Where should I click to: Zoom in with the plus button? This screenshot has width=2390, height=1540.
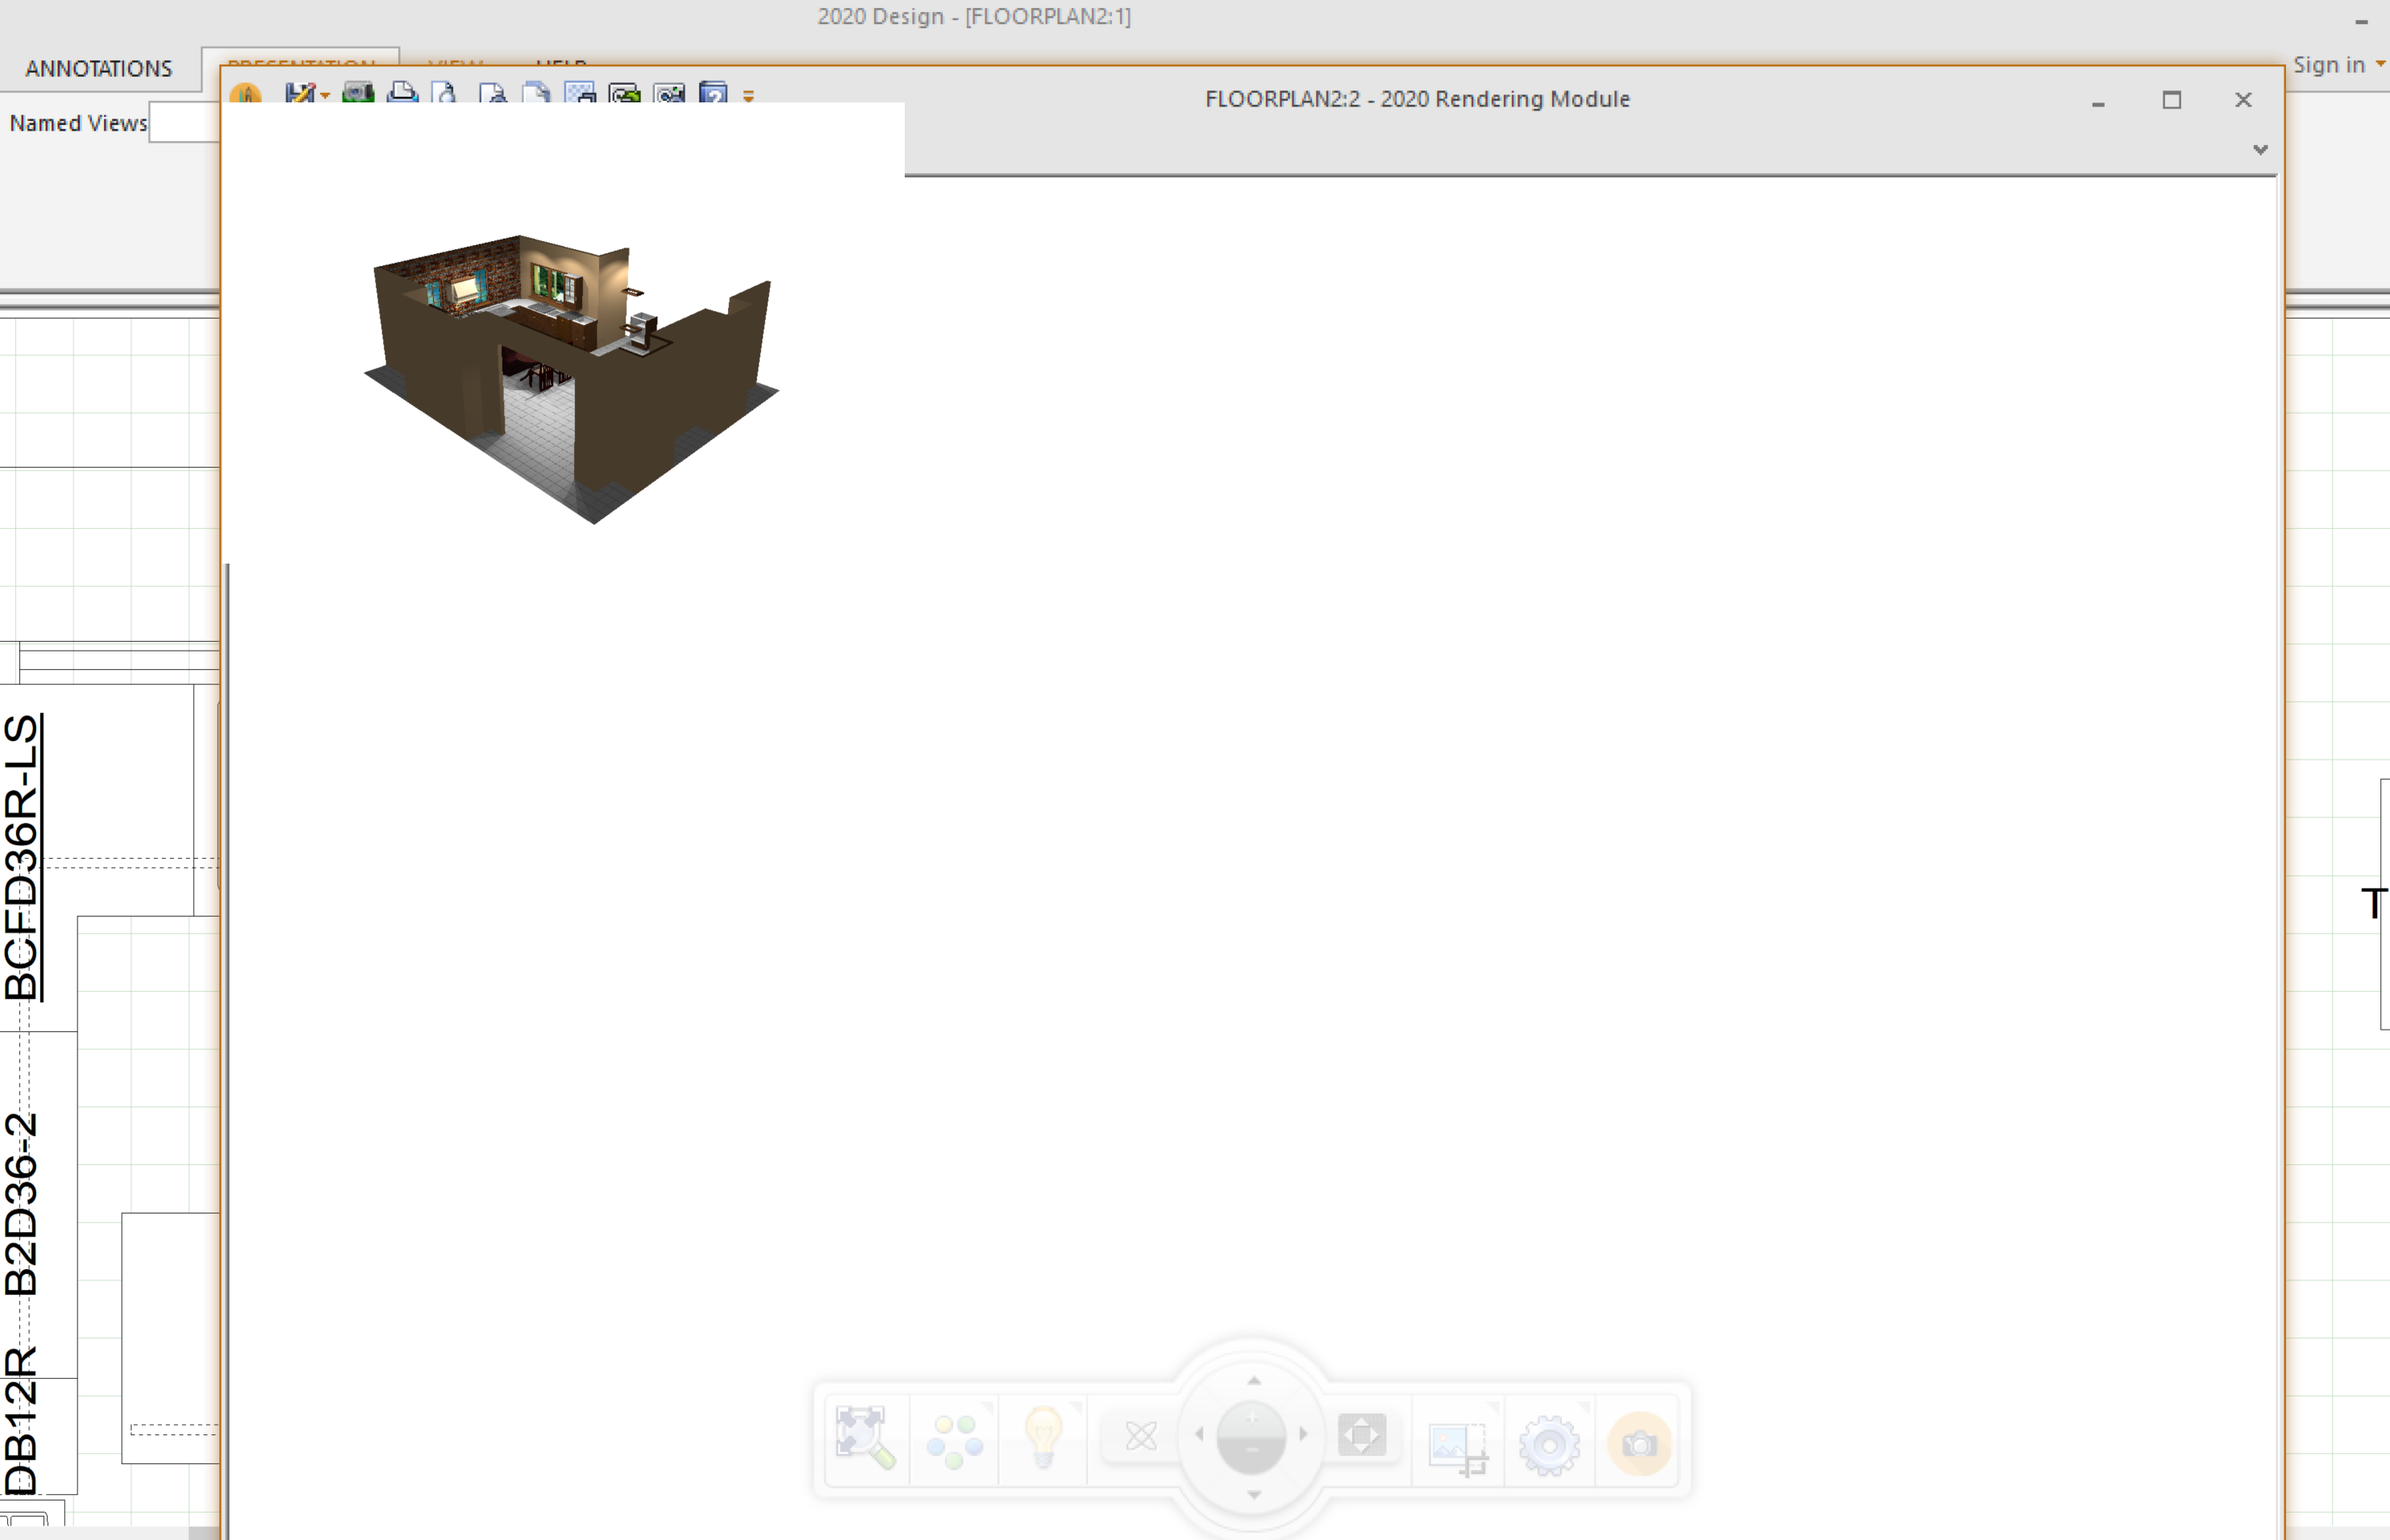click(1251, 1418)
